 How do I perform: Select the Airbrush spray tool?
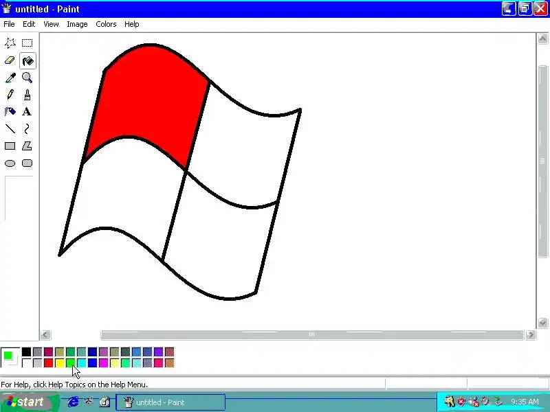tap(10, 112)
